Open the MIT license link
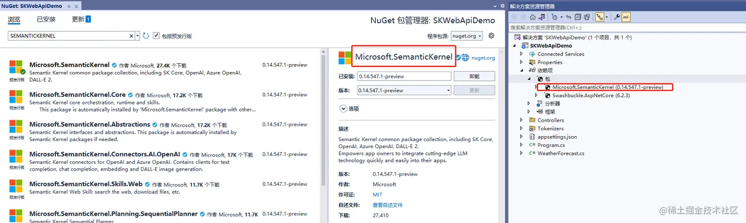The image size is (746, 223). click(377, 195)
